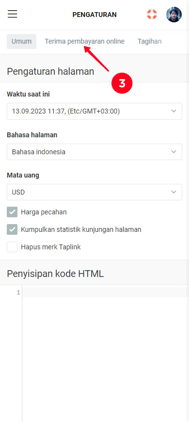Open the USD currency dropdown

click(94, 192)
